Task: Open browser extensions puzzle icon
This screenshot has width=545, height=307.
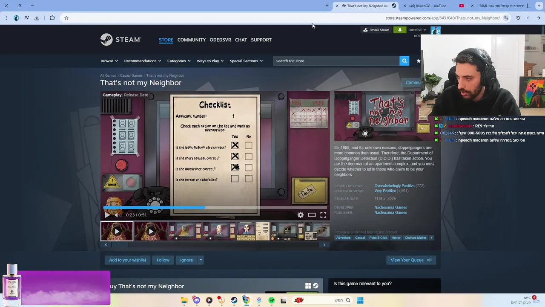Action: [52, 18]
